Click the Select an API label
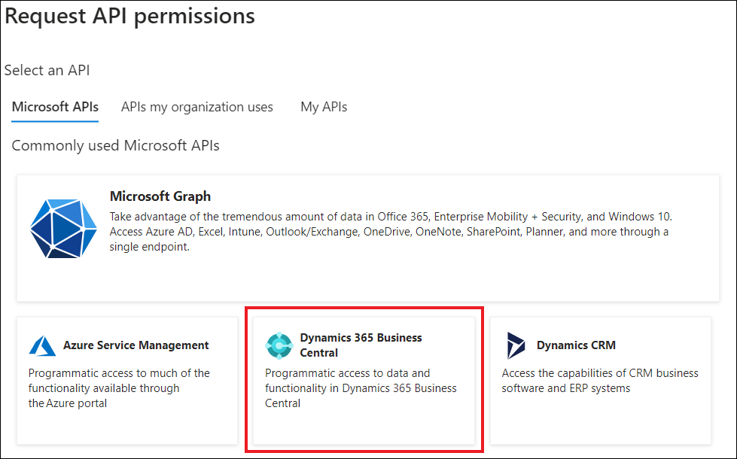 pyautogui.click(x=47, y=71)
